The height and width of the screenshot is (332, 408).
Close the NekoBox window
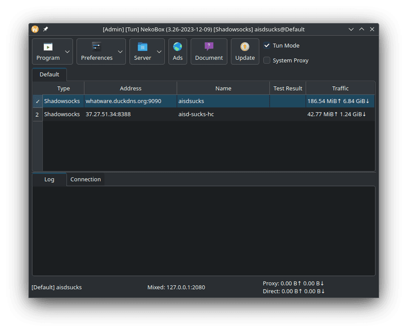pos(372,29)
